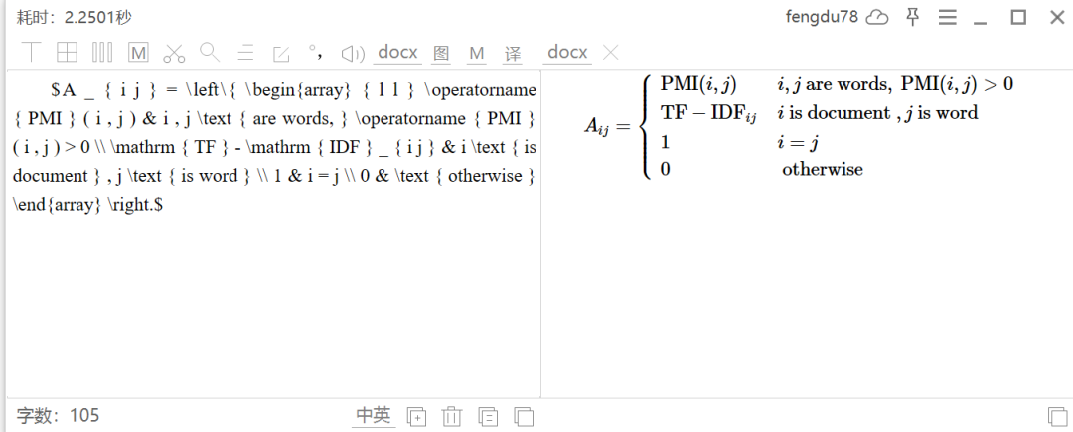Click the X next to second docx
Image resolution: width=1073 pixels, height=432 pixels.
coord(610,52)
